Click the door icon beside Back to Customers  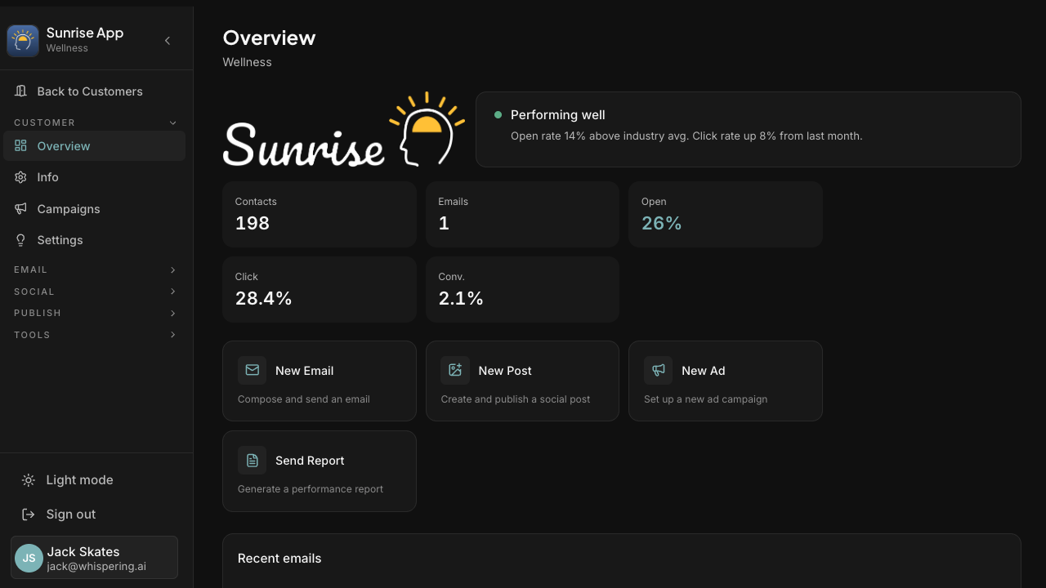pyautogui.click(x=21, y=91)
